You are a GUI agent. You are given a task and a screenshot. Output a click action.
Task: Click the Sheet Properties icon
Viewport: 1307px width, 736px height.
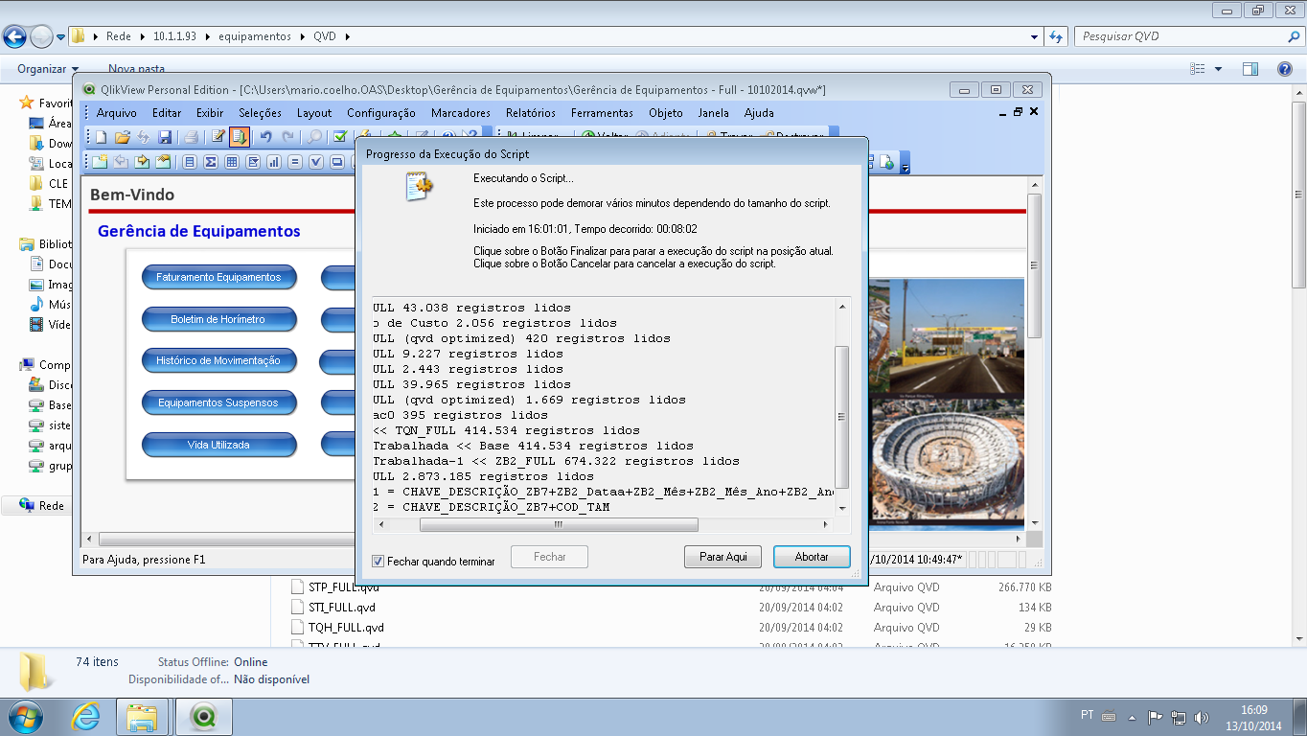[x=163, y=161]
